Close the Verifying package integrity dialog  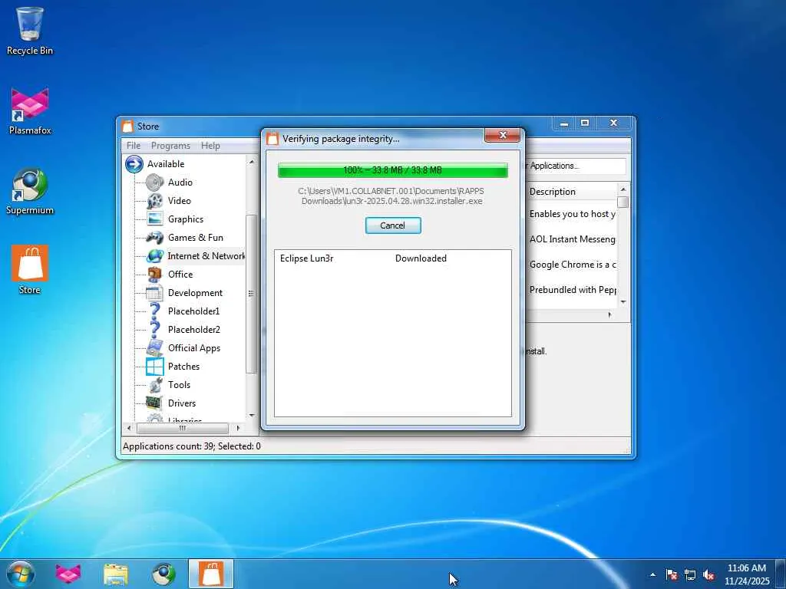point(502,135)
